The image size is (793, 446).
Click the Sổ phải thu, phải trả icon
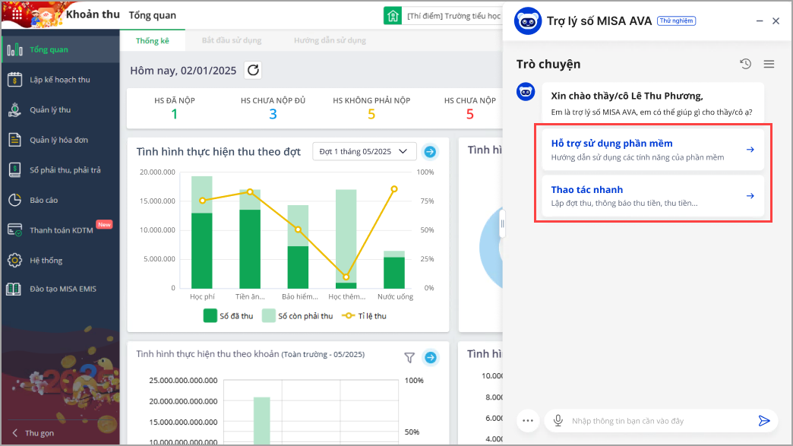[14, 170]
